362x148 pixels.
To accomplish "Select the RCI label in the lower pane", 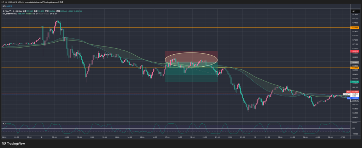I will [x=4, y=123].
